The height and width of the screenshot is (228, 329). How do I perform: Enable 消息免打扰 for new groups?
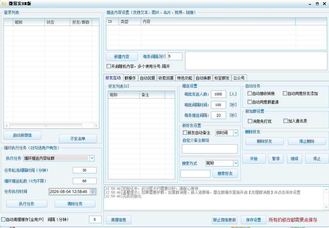tap(250, 121)
